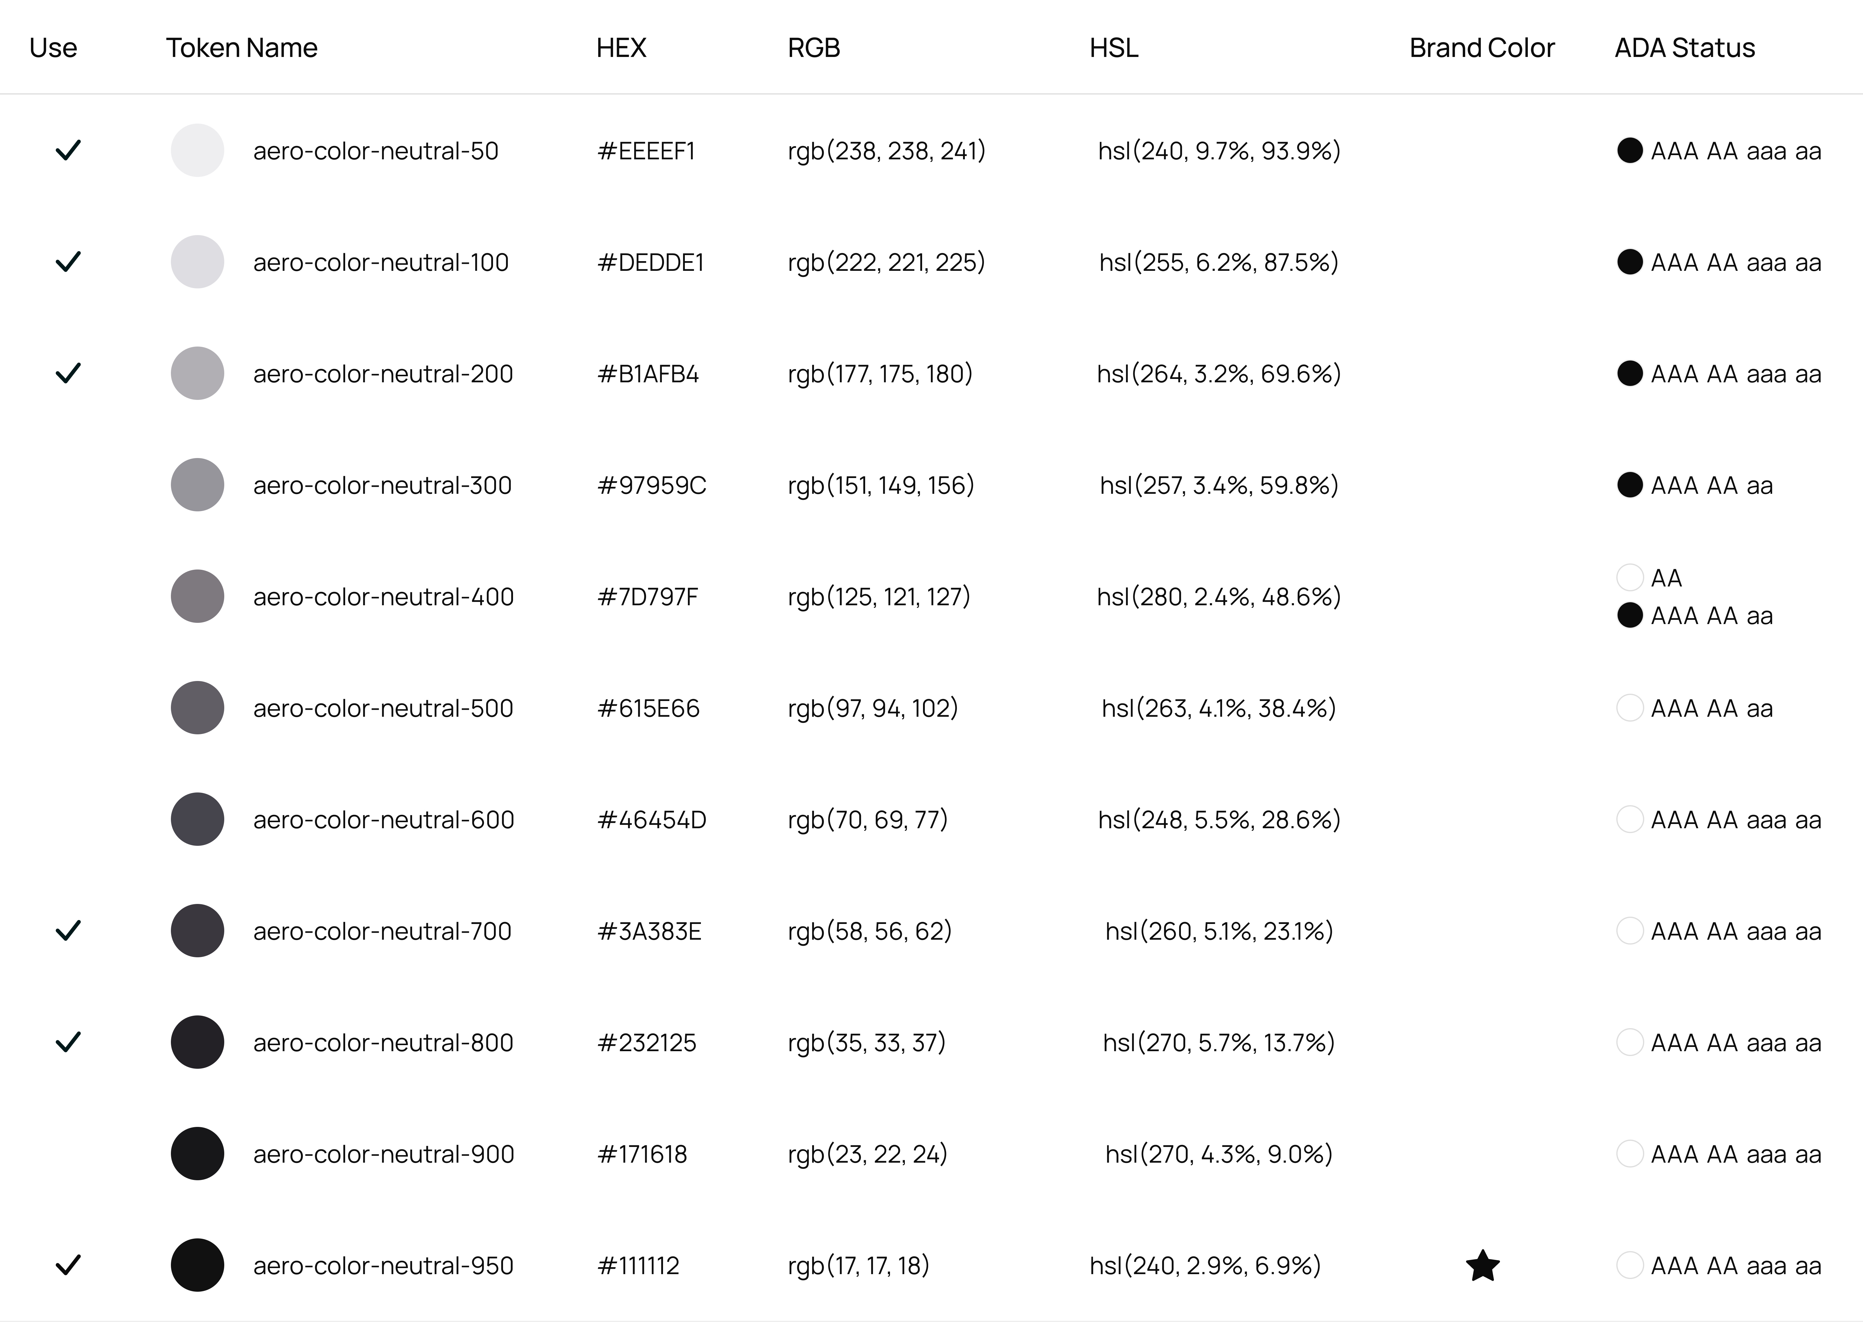This screenshot has width=1863, height=1322.
Task: Click the checkmark beside aero-color-neutral-800
Action: pyautogui.click(x=68, y=1042)
